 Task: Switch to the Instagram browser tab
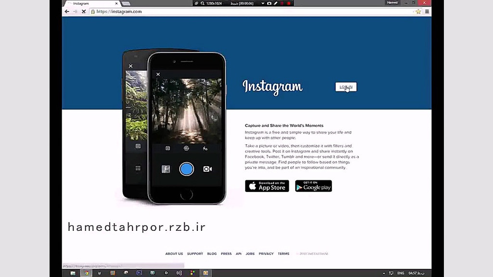point(91,3)
